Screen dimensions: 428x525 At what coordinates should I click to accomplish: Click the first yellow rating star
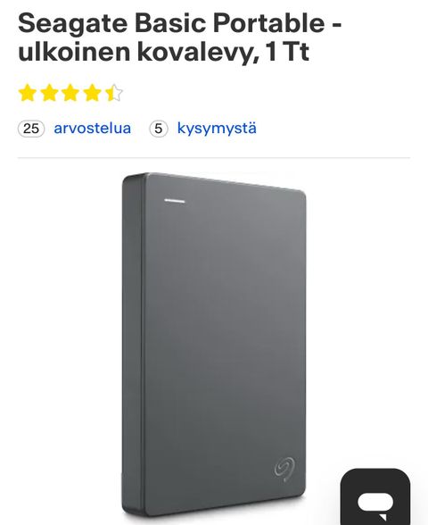point(28,93)
